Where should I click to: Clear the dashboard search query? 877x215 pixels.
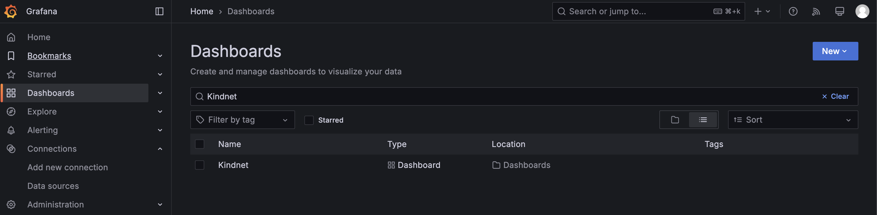tap(835, 96)
